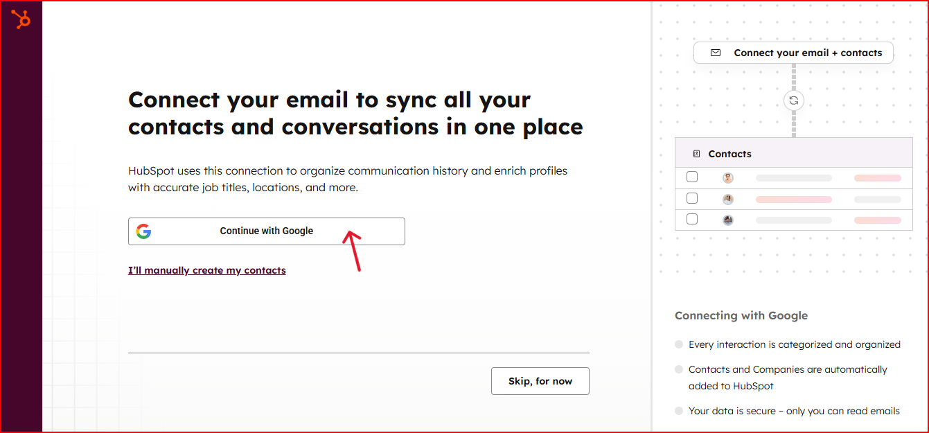Click the circular sync icon below the chip
Screen dimensions: 929x433
pos(793,100)
